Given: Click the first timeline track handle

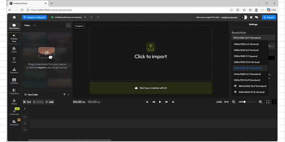Looking at the screenshot, I should click(25, 117).
